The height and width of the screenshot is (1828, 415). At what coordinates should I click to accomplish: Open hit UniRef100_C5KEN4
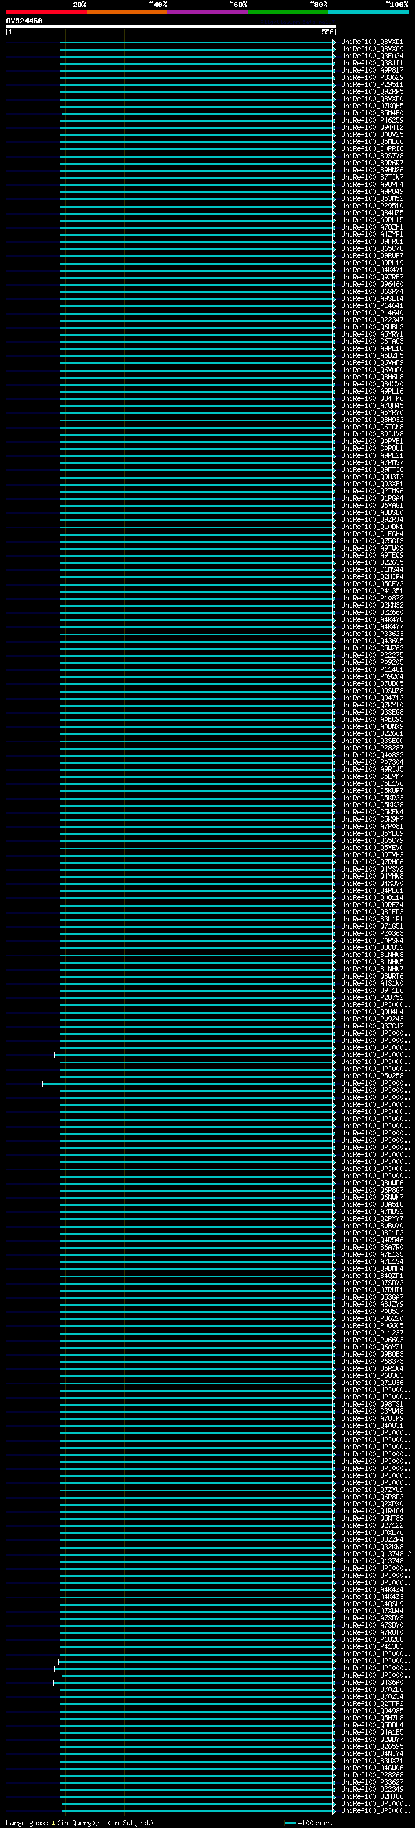click(x=372, y=813)
